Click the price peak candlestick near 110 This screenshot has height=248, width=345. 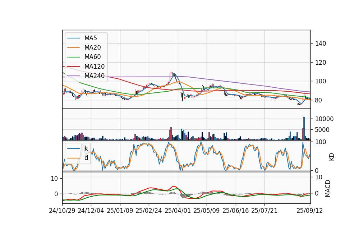point(171,73)
